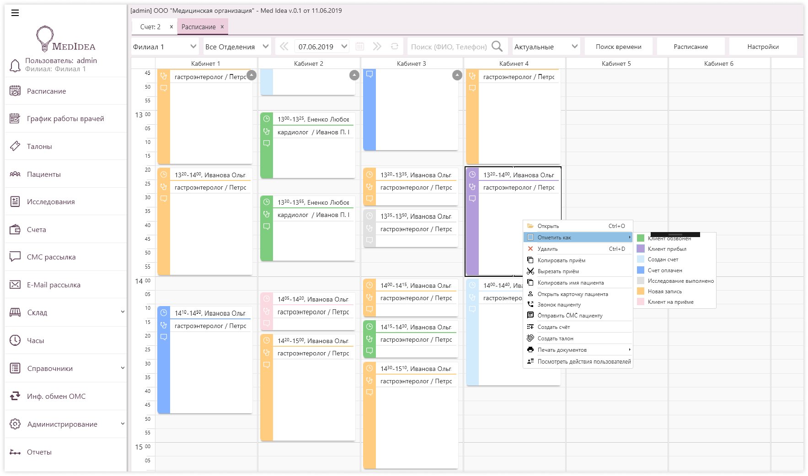Screen dimensions: 808x476
Task: Choose Отправить СМС пациенту
Action: coord(578,316)
